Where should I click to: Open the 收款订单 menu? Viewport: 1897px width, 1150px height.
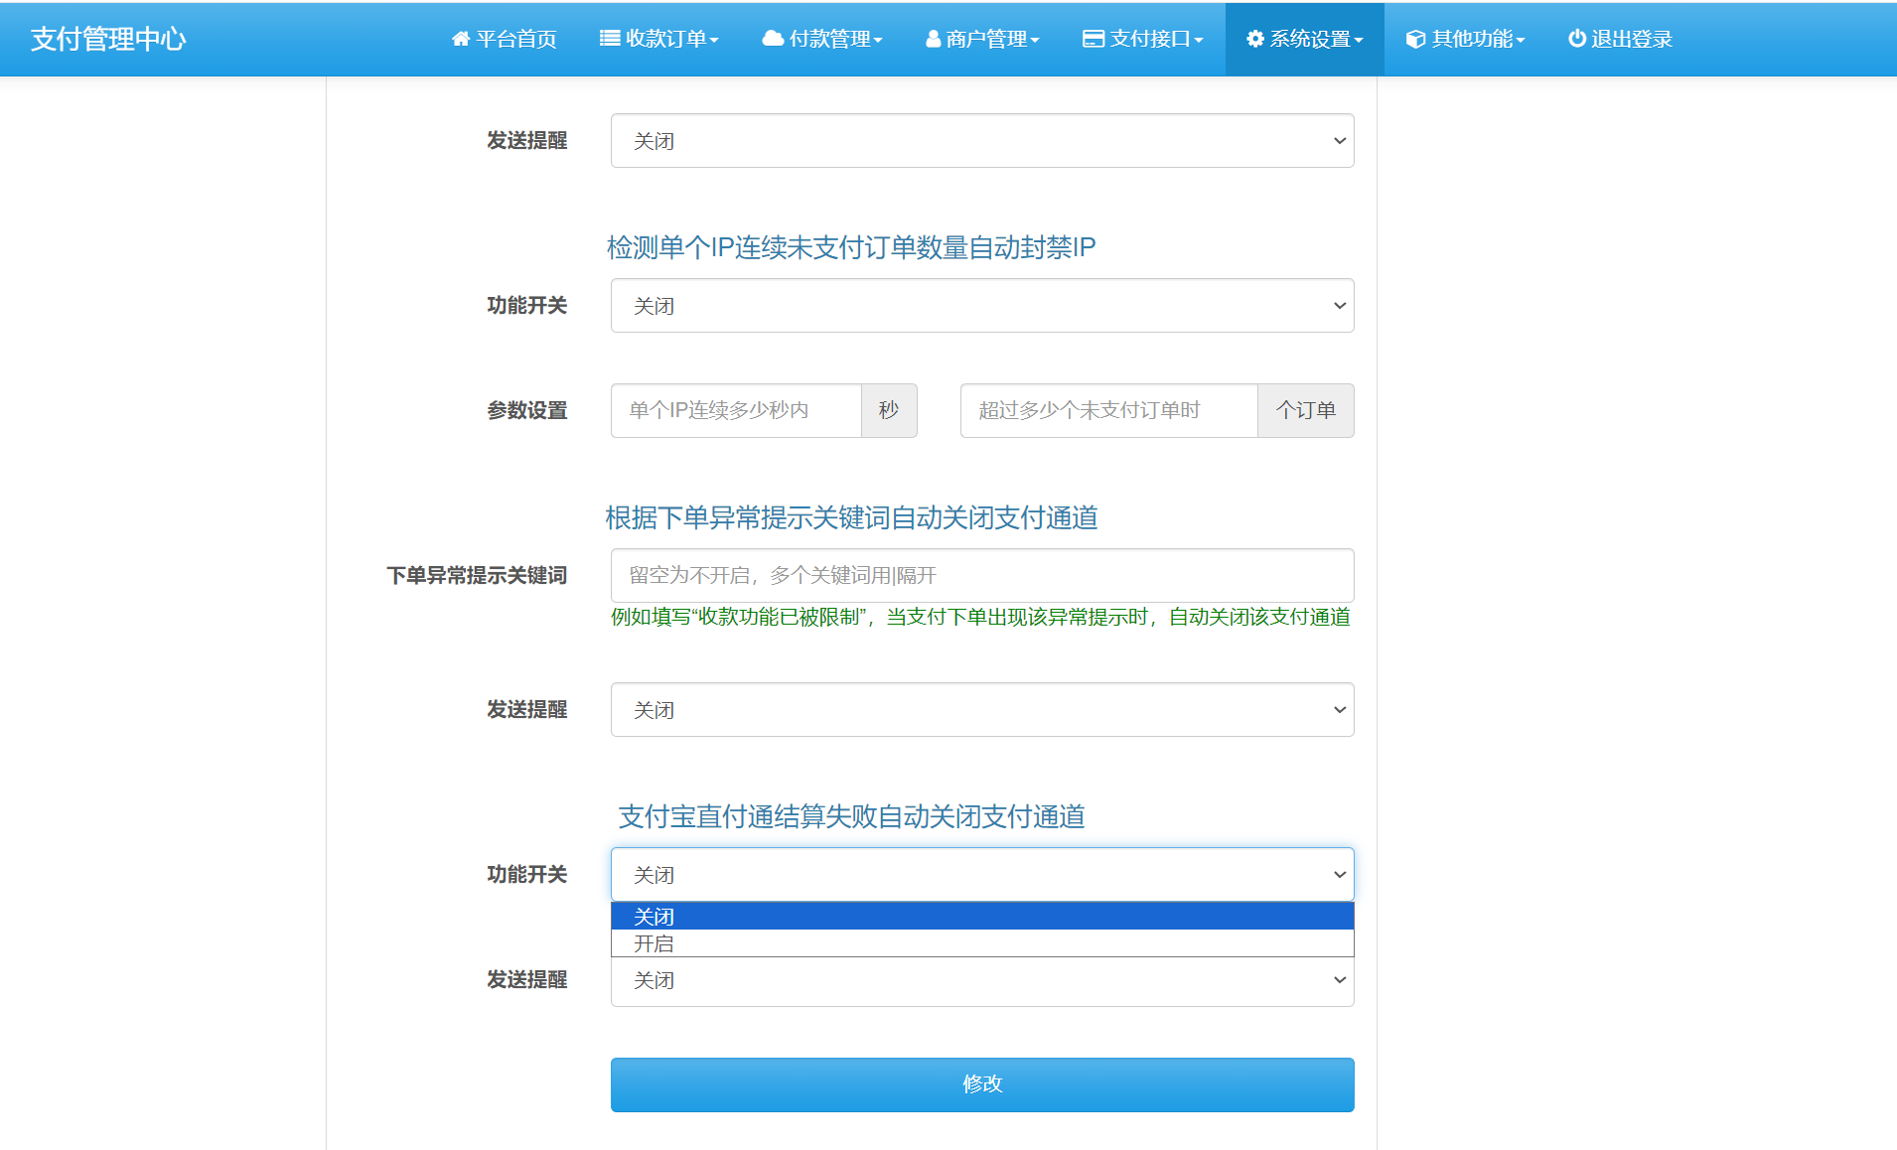(660, 39)
